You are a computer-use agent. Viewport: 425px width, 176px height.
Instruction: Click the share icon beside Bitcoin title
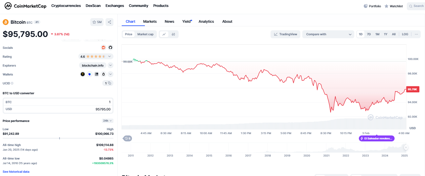pos(110,22)
